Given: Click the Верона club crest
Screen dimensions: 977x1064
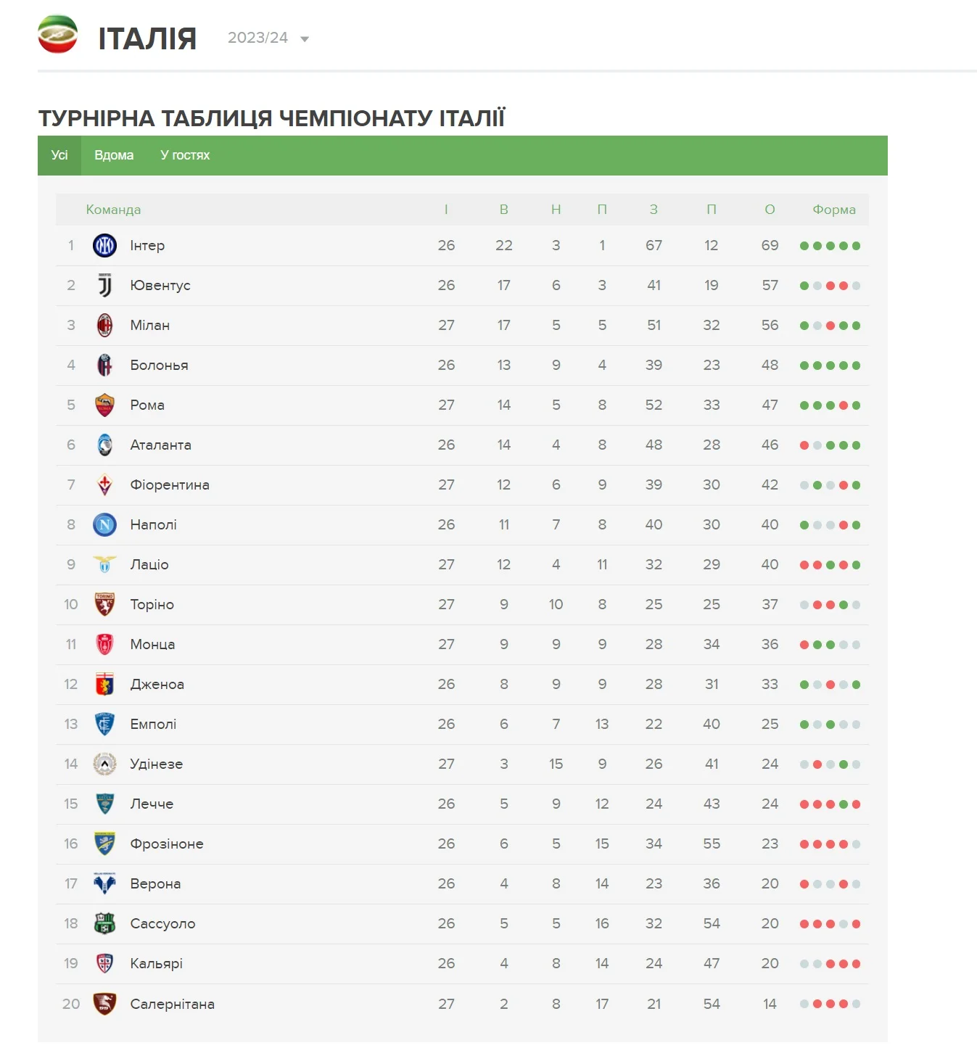Looking at the screenshot, I should 105,884.
